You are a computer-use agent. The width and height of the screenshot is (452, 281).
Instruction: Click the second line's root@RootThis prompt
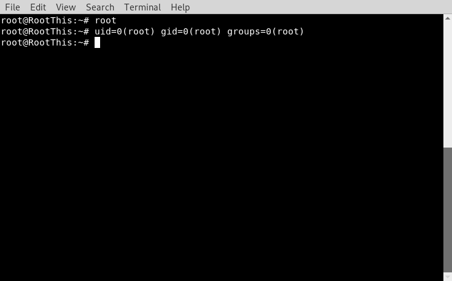tap(45, 31)
